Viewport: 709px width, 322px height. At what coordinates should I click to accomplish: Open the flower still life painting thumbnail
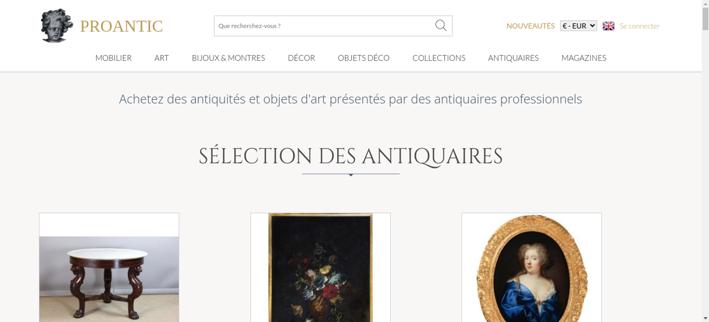[320, 267]
